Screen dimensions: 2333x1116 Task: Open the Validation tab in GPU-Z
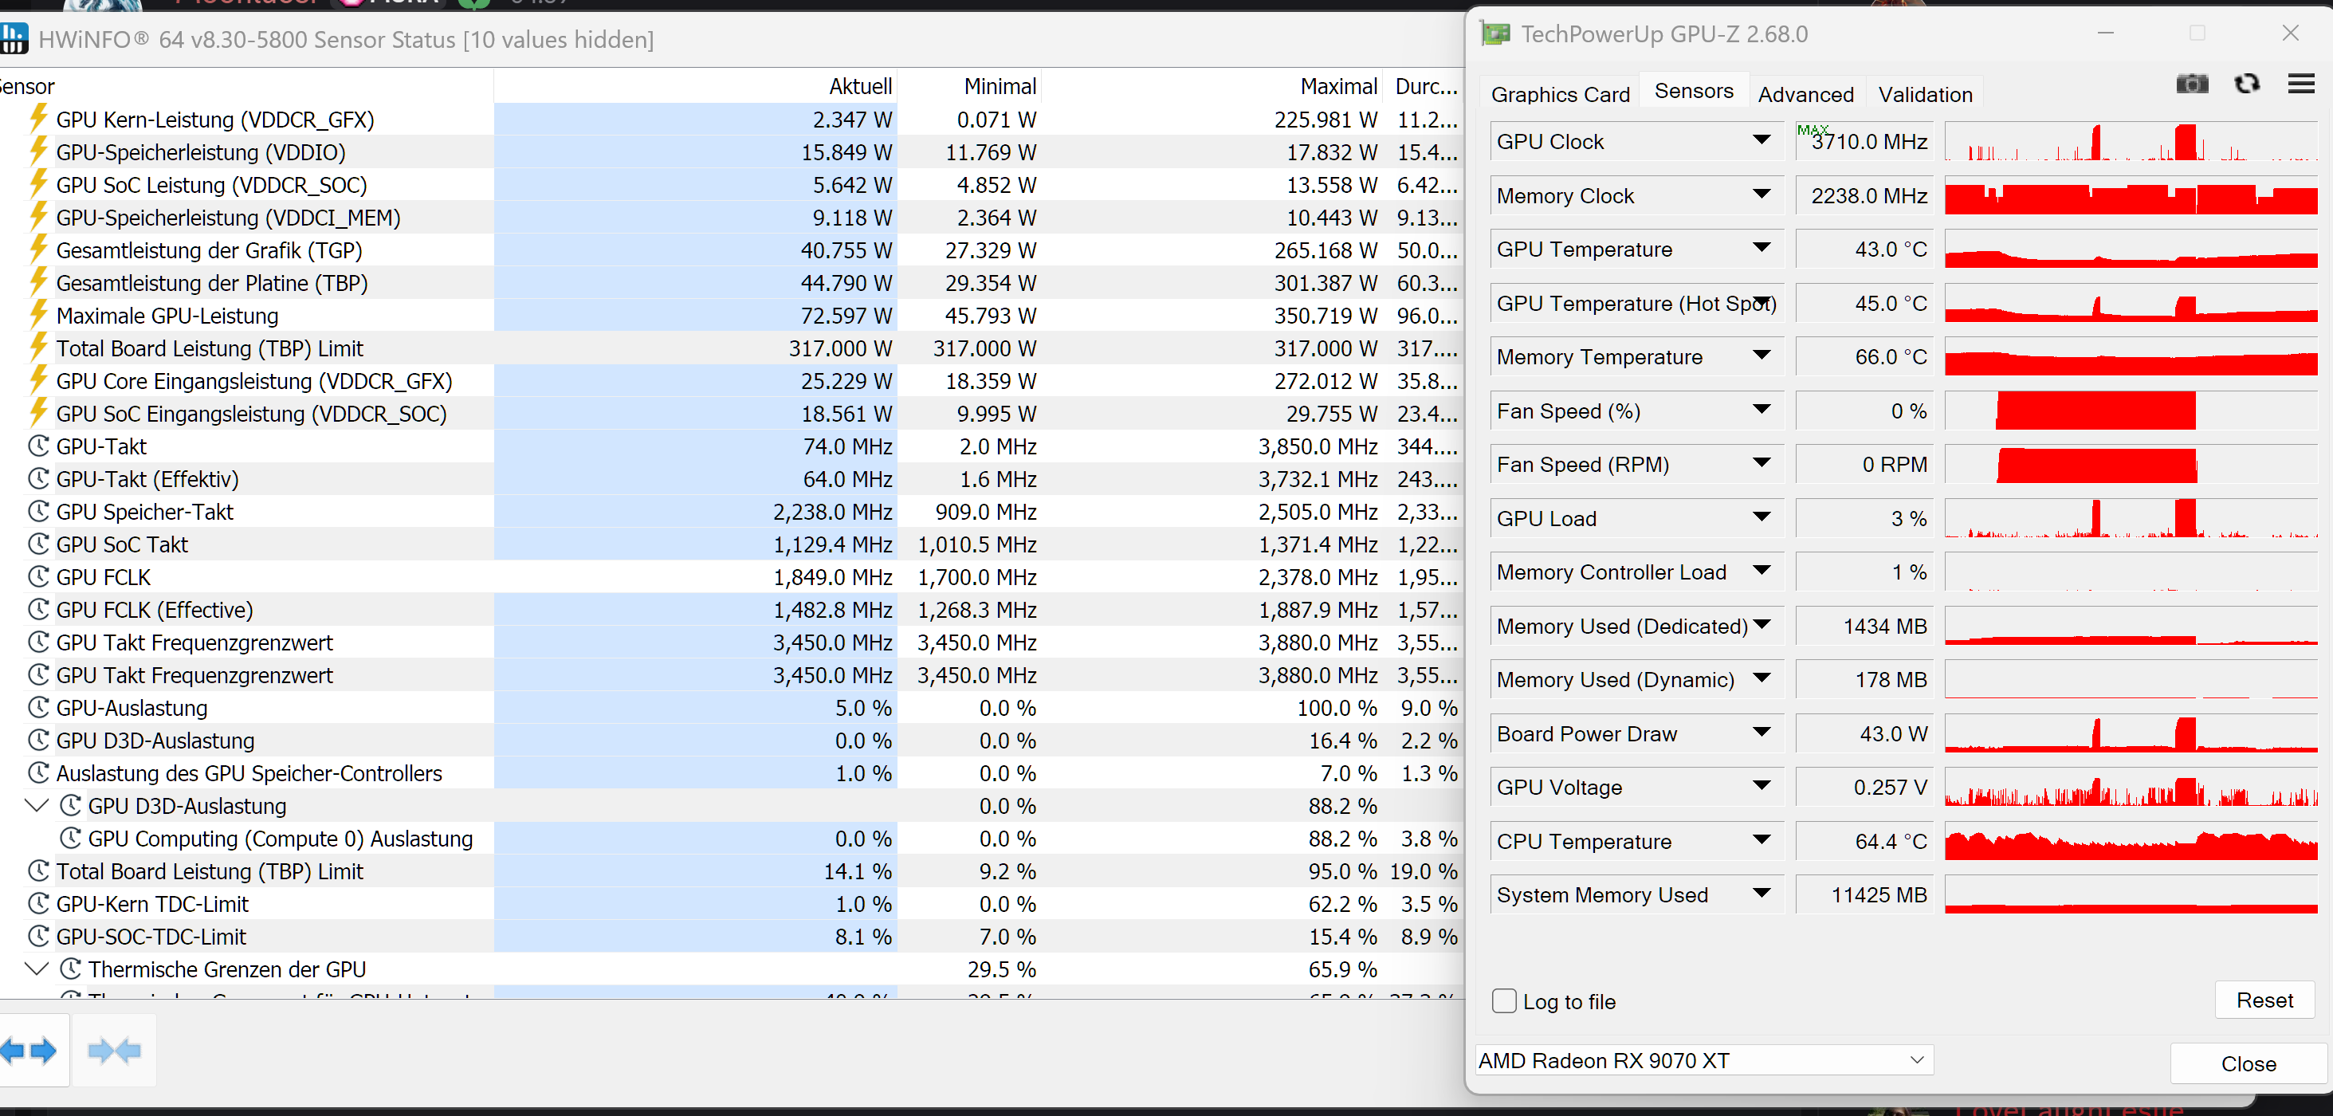coord(1925,92)
